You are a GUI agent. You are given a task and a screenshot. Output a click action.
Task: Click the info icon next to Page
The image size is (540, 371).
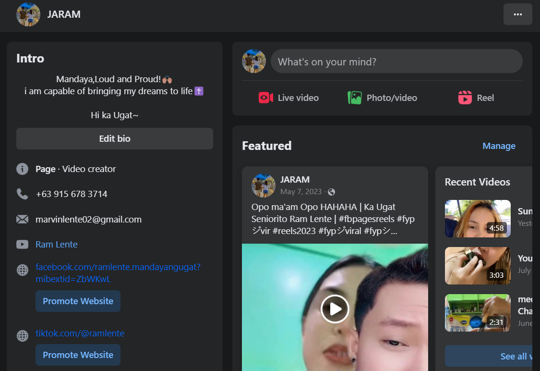[23, 169]
